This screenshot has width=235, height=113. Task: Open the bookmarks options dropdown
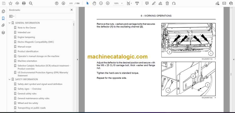(x=12, y=16)
